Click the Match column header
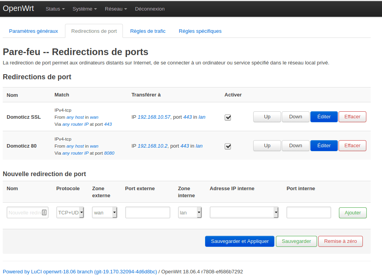 click(61, 95)
